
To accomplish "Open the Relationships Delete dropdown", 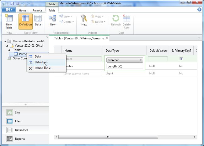I will coord(66,22).
